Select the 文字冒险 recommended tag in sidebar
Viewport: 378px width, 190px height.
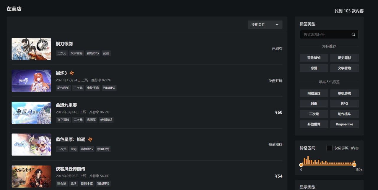pyautogui.click(x=344, y=68)
